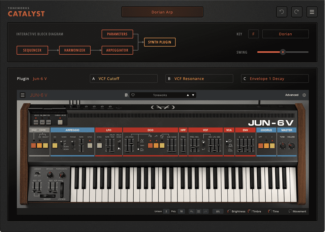Click the Poly voices value 16

pyautogui.click(x=182, y=211)
